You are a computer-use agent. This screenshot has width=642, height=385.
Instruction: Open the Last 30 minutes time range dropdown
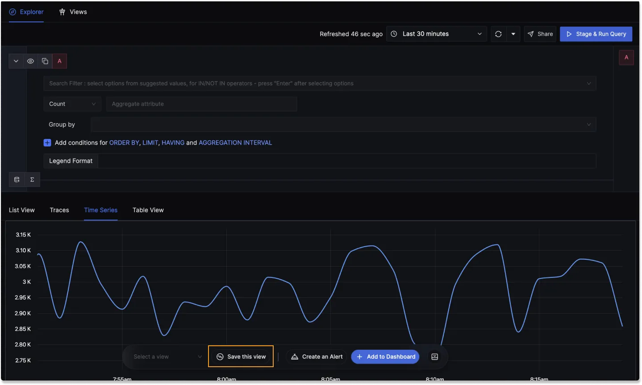pos(437,34)
